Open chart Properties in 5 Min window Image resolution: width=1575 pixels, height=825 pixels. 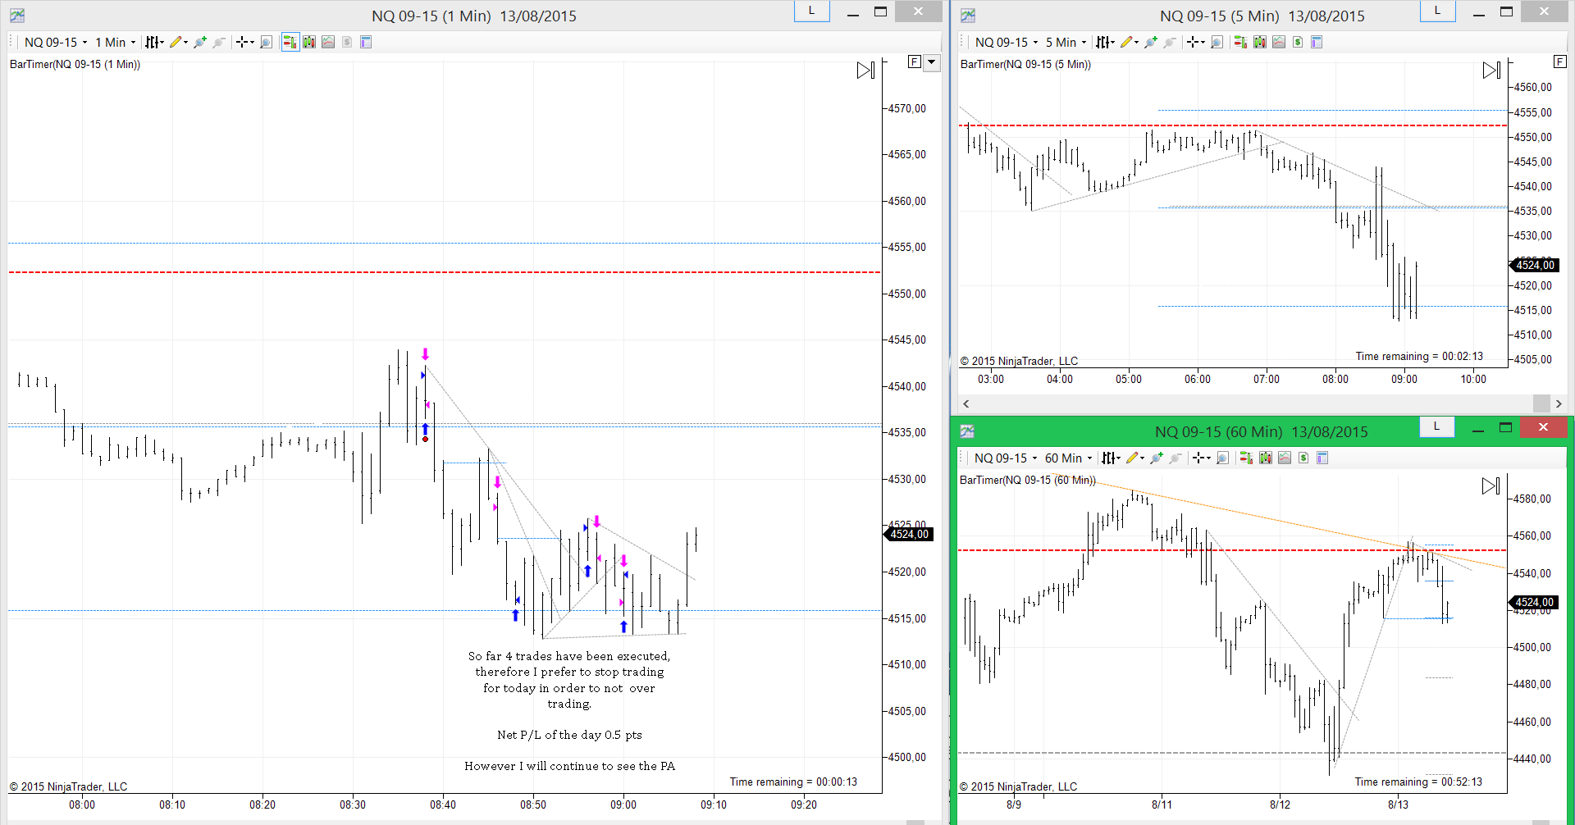click(x=1317, y=42)
